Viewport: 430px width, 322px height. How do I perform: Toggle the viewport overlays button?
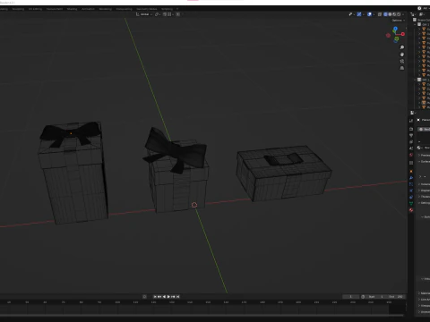point(369,14)
